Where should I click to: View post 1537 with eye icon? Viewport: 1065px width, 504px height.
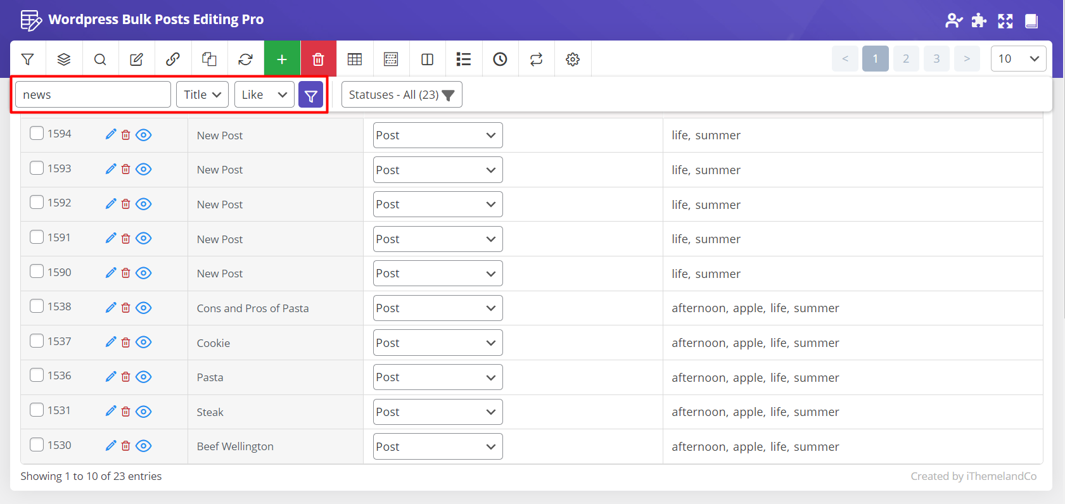(x=144, y=342)
